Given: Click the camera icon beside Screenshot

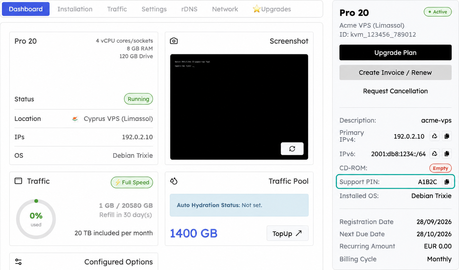Looking at the screenshot, I should pyautogui.click(x=174, y=41).
